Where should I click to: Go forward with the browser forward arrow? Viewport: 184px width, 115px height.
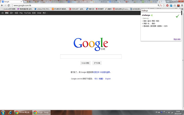(x=5, y=5)
